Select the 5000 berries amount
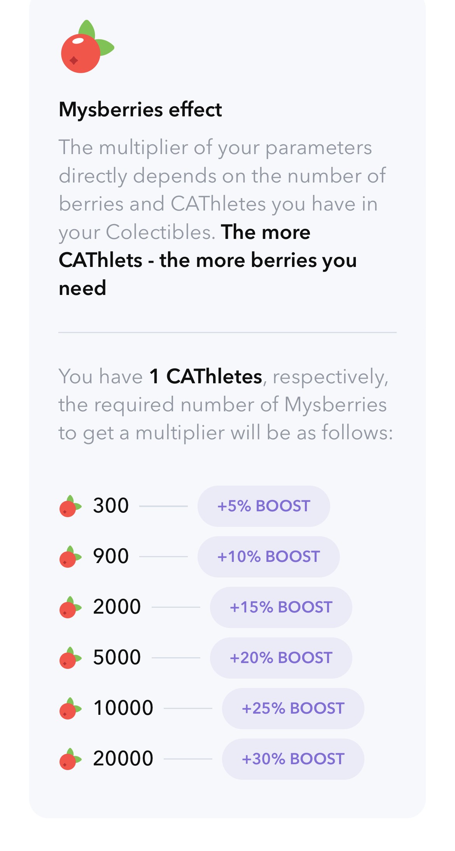Image resolution: width=455 pixels, height=851 pixels. pyautogui.click(x=117, y=658)
